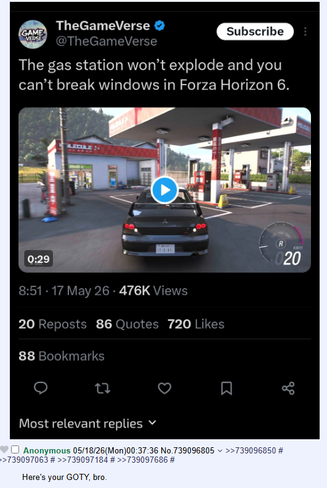327x488 pixels.
Task: Click the reply speech bubble icon
Action: [x=41, y=388]
